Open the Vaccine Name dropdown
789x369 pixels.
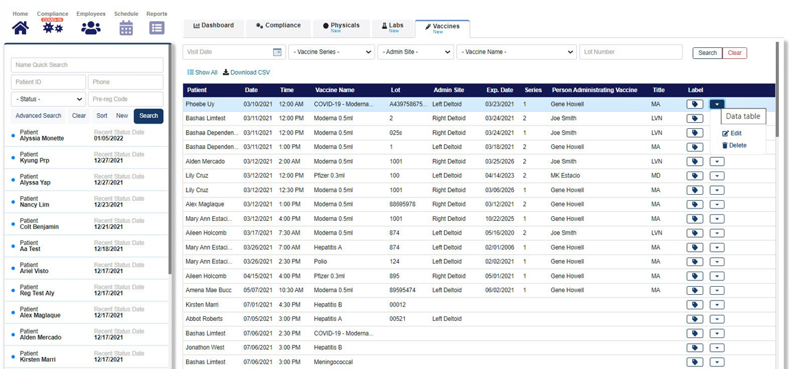click(x=517, y=52)
